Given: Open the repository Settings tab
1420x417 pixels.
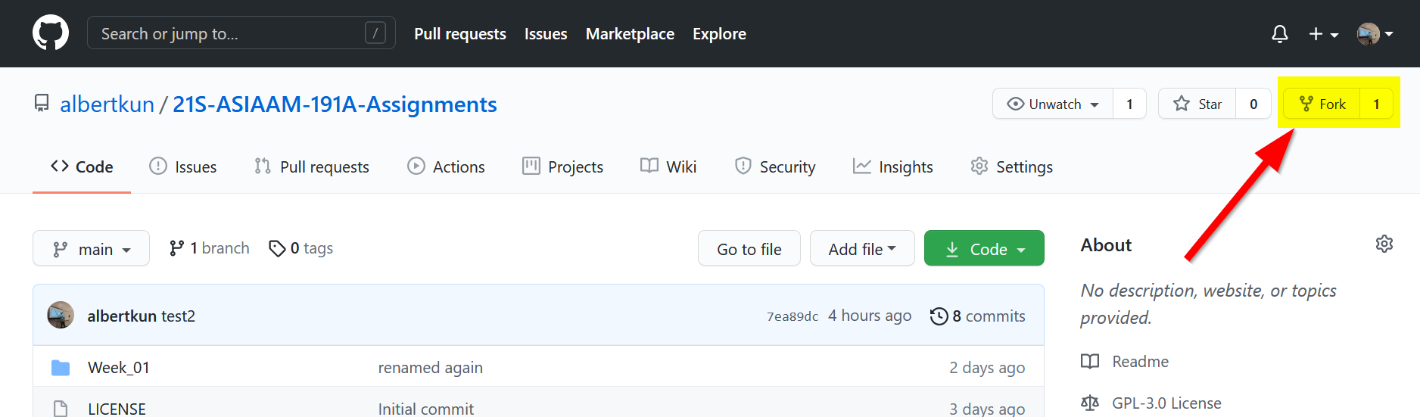Looking at the screenshot, I should 1012,166.
